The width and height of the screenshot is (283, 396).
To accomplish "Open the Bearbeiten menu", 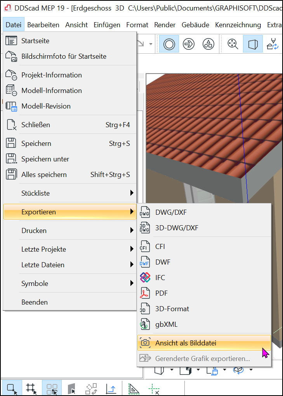I will pyautogui.click(x=43, y=25).
